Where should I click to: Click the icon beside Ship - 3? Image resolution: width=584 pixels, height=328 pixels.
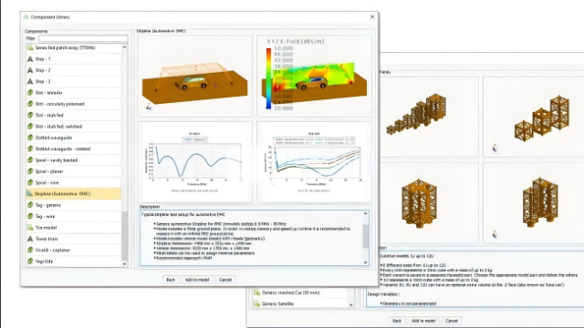pos(30,81)
